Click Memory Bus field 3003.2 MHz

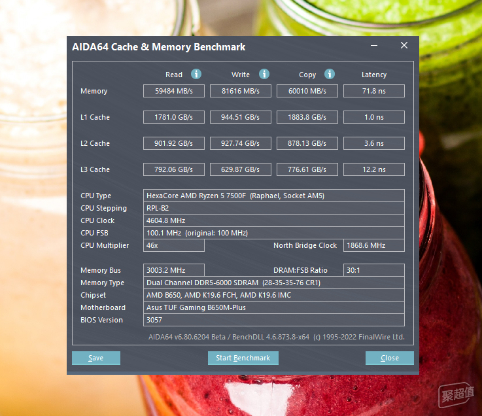[x=174, y=270]
